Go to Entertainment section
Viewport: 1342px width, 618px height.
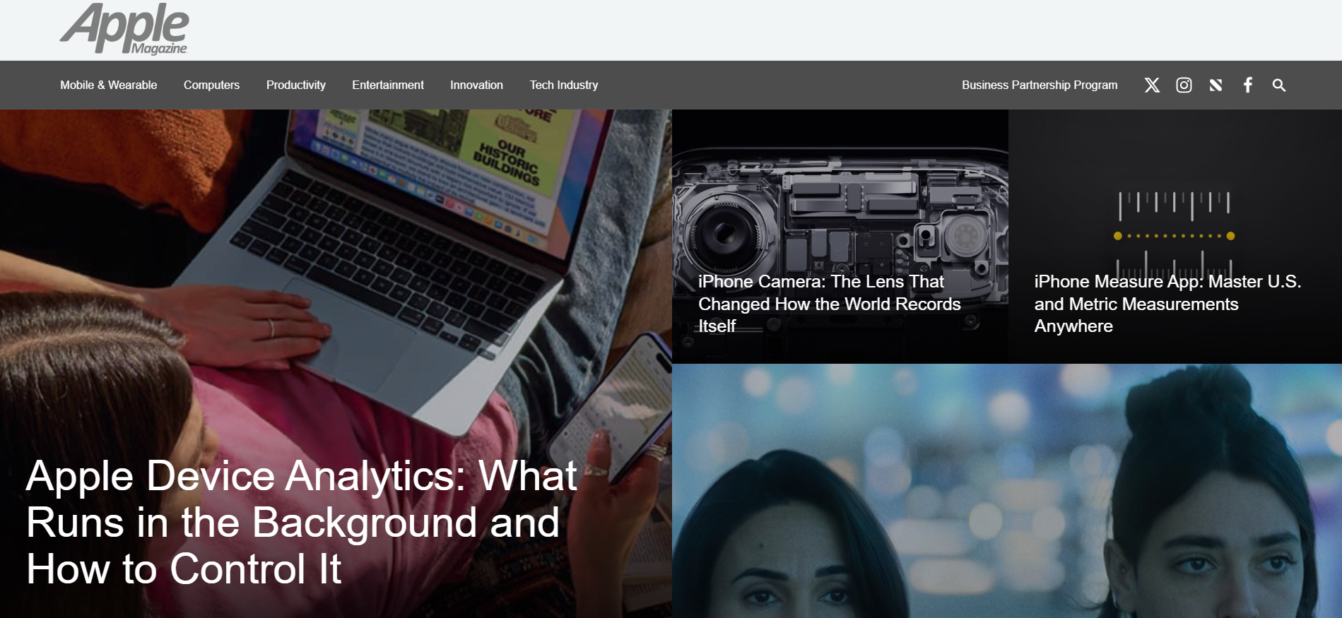pyautogui.click(x=388, y=85)
